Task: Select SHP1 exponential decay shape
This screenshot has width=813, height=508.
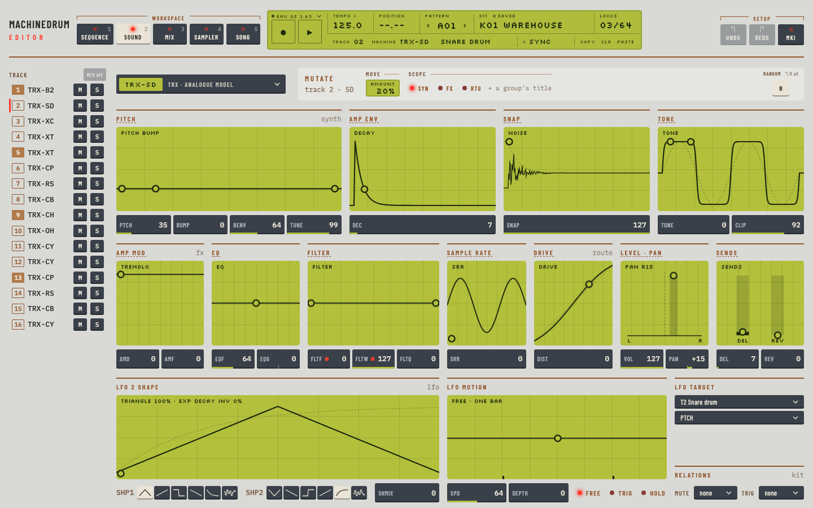Action: tap(213, 493)
